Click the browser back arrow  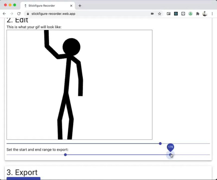click(4, 14)
